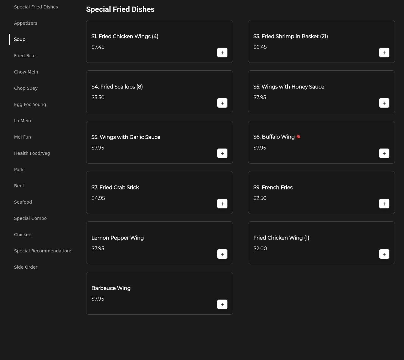This screenshot has height=360, width=404.
Task: Select the Soup category in sidebar
Action: 20,39
